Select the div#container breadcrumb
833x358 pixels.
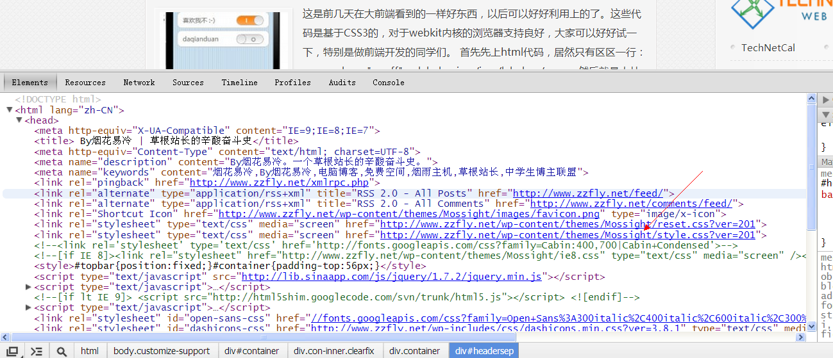pyautogui.click(x=251, y=351)
